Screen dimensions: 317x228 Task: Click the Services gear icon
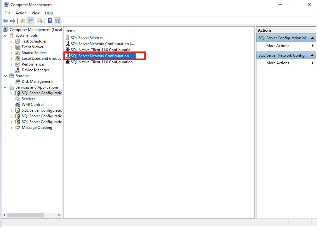[x=18, y=99]
